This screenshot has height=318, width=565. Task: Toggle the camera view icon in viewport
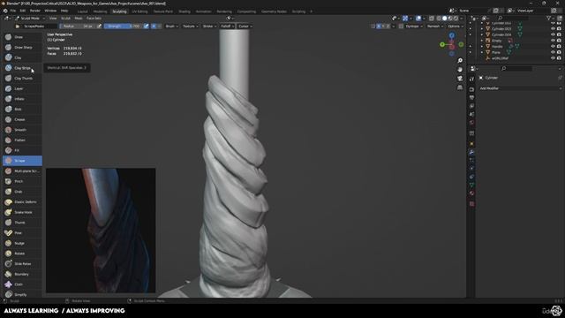click(460, 79)
